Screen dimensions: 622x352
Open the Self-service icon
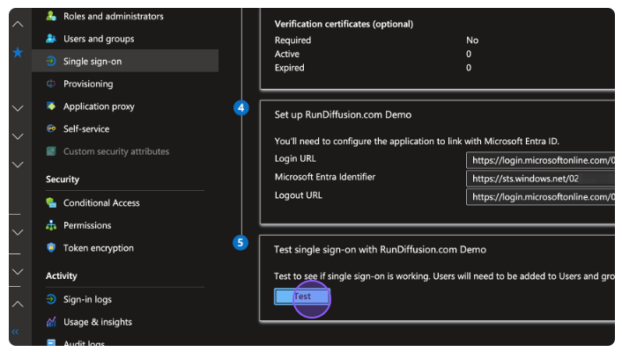tap(51, 128)
